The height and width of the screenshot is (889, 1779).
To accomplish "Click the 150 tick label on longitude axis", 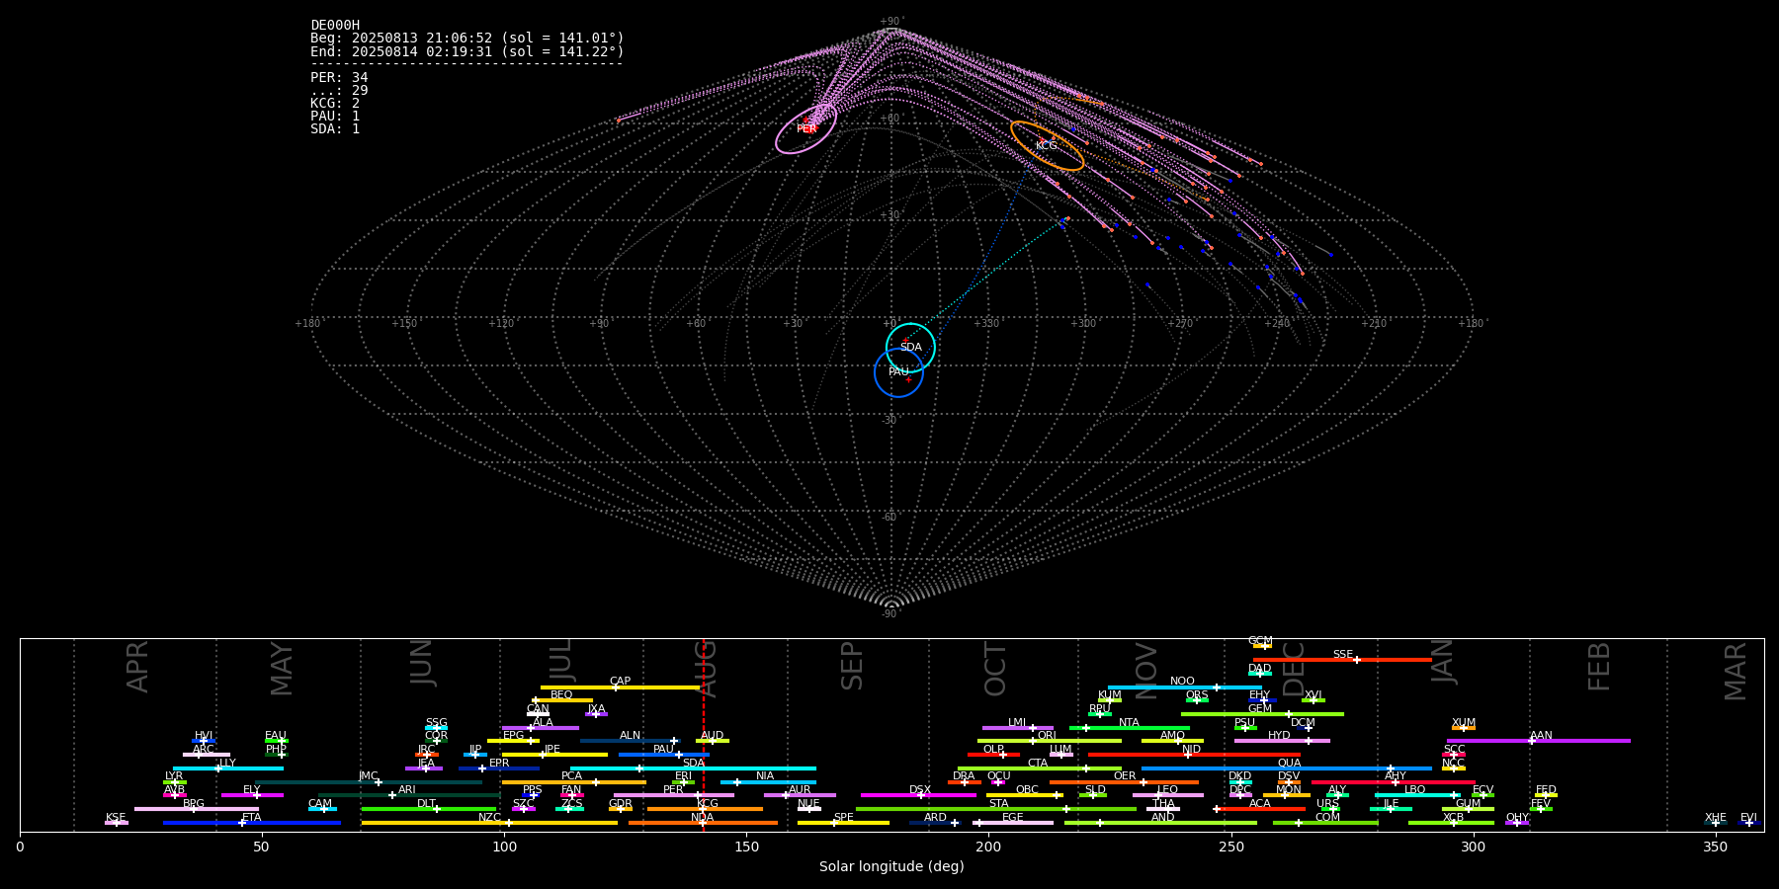I will (746, 847).
